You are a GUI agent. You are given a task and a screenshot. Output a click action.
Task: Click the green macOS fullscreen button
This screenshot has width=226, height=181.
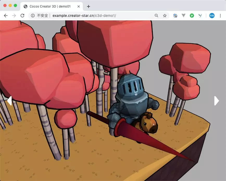(x=15, y=5)
